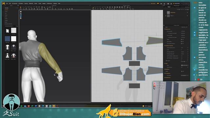
Task: Click the person icon in the top-right bar
Action: (x=164, y=4)
